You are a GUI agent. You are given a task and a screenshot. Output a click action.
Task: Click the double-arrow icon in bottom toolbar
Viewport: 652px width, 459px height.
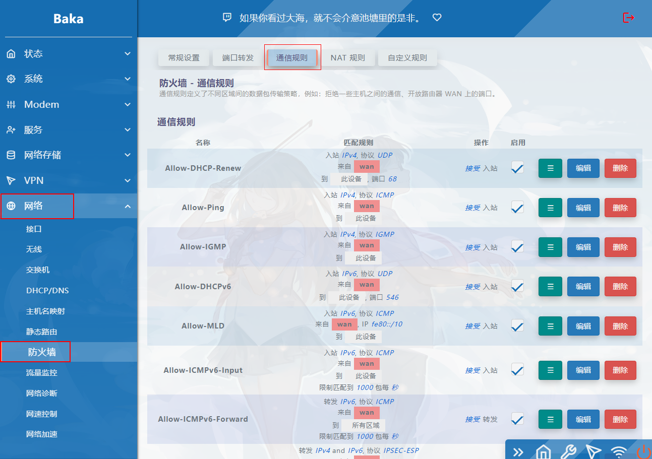tap(518, 451)
